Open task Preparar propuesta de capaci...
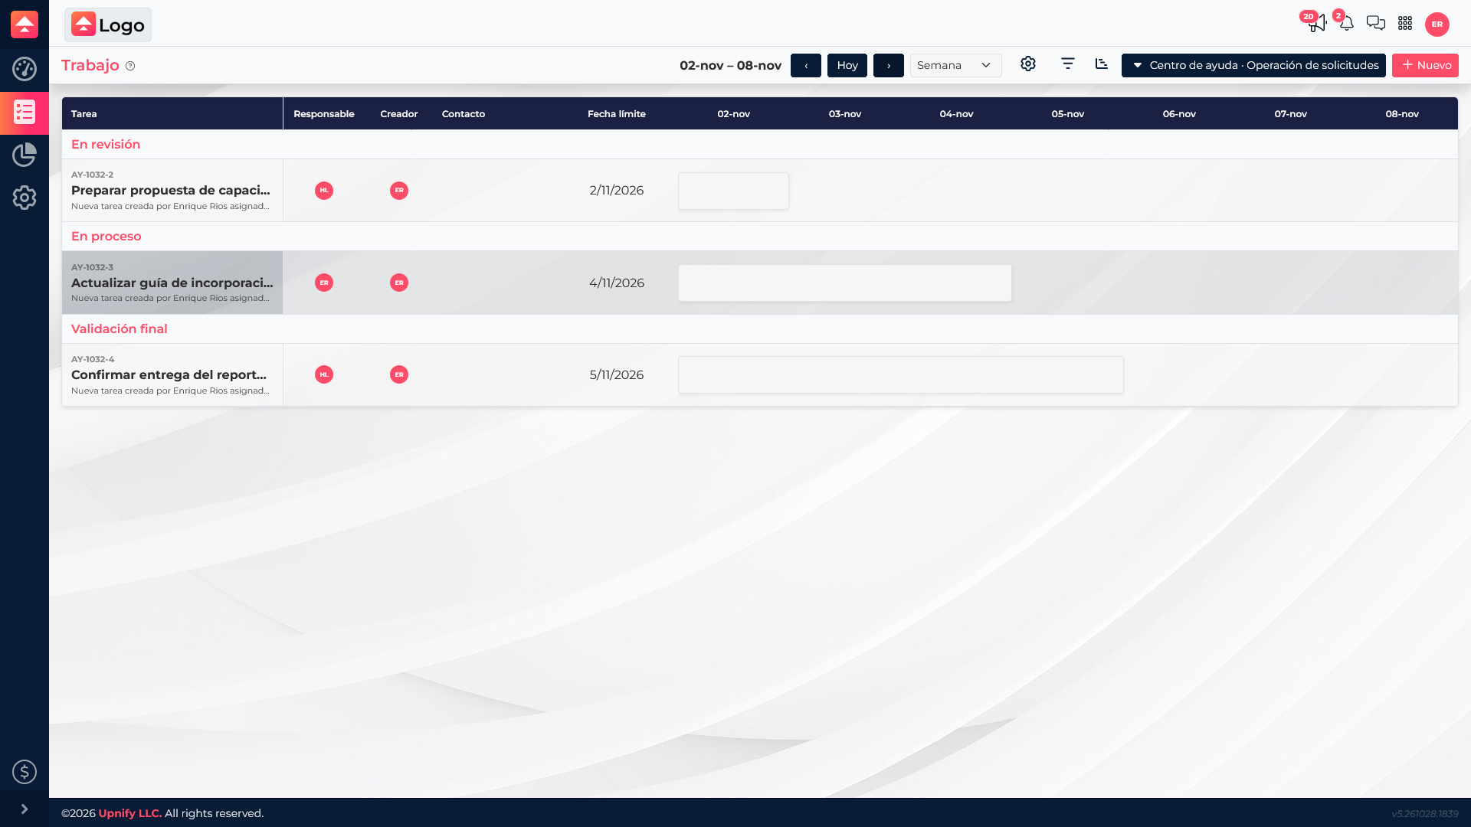Viewport: 1471px width, 827px height. coord(171,191)
